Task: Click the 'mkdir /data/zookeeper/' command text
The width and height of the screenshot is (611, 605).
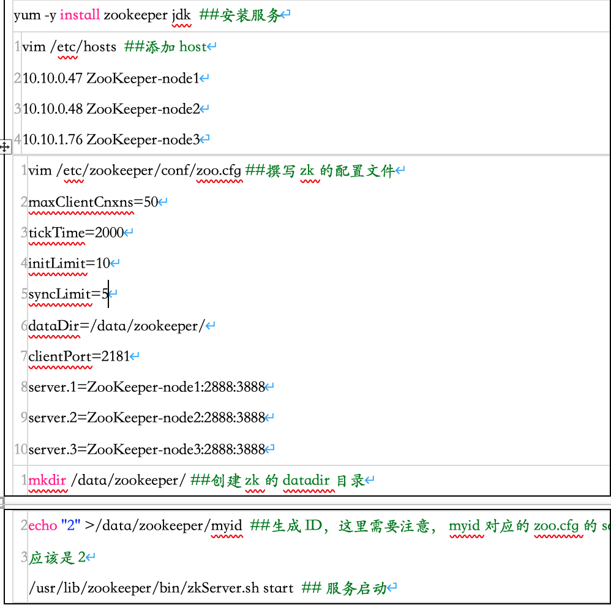Action: click(107, 480)
